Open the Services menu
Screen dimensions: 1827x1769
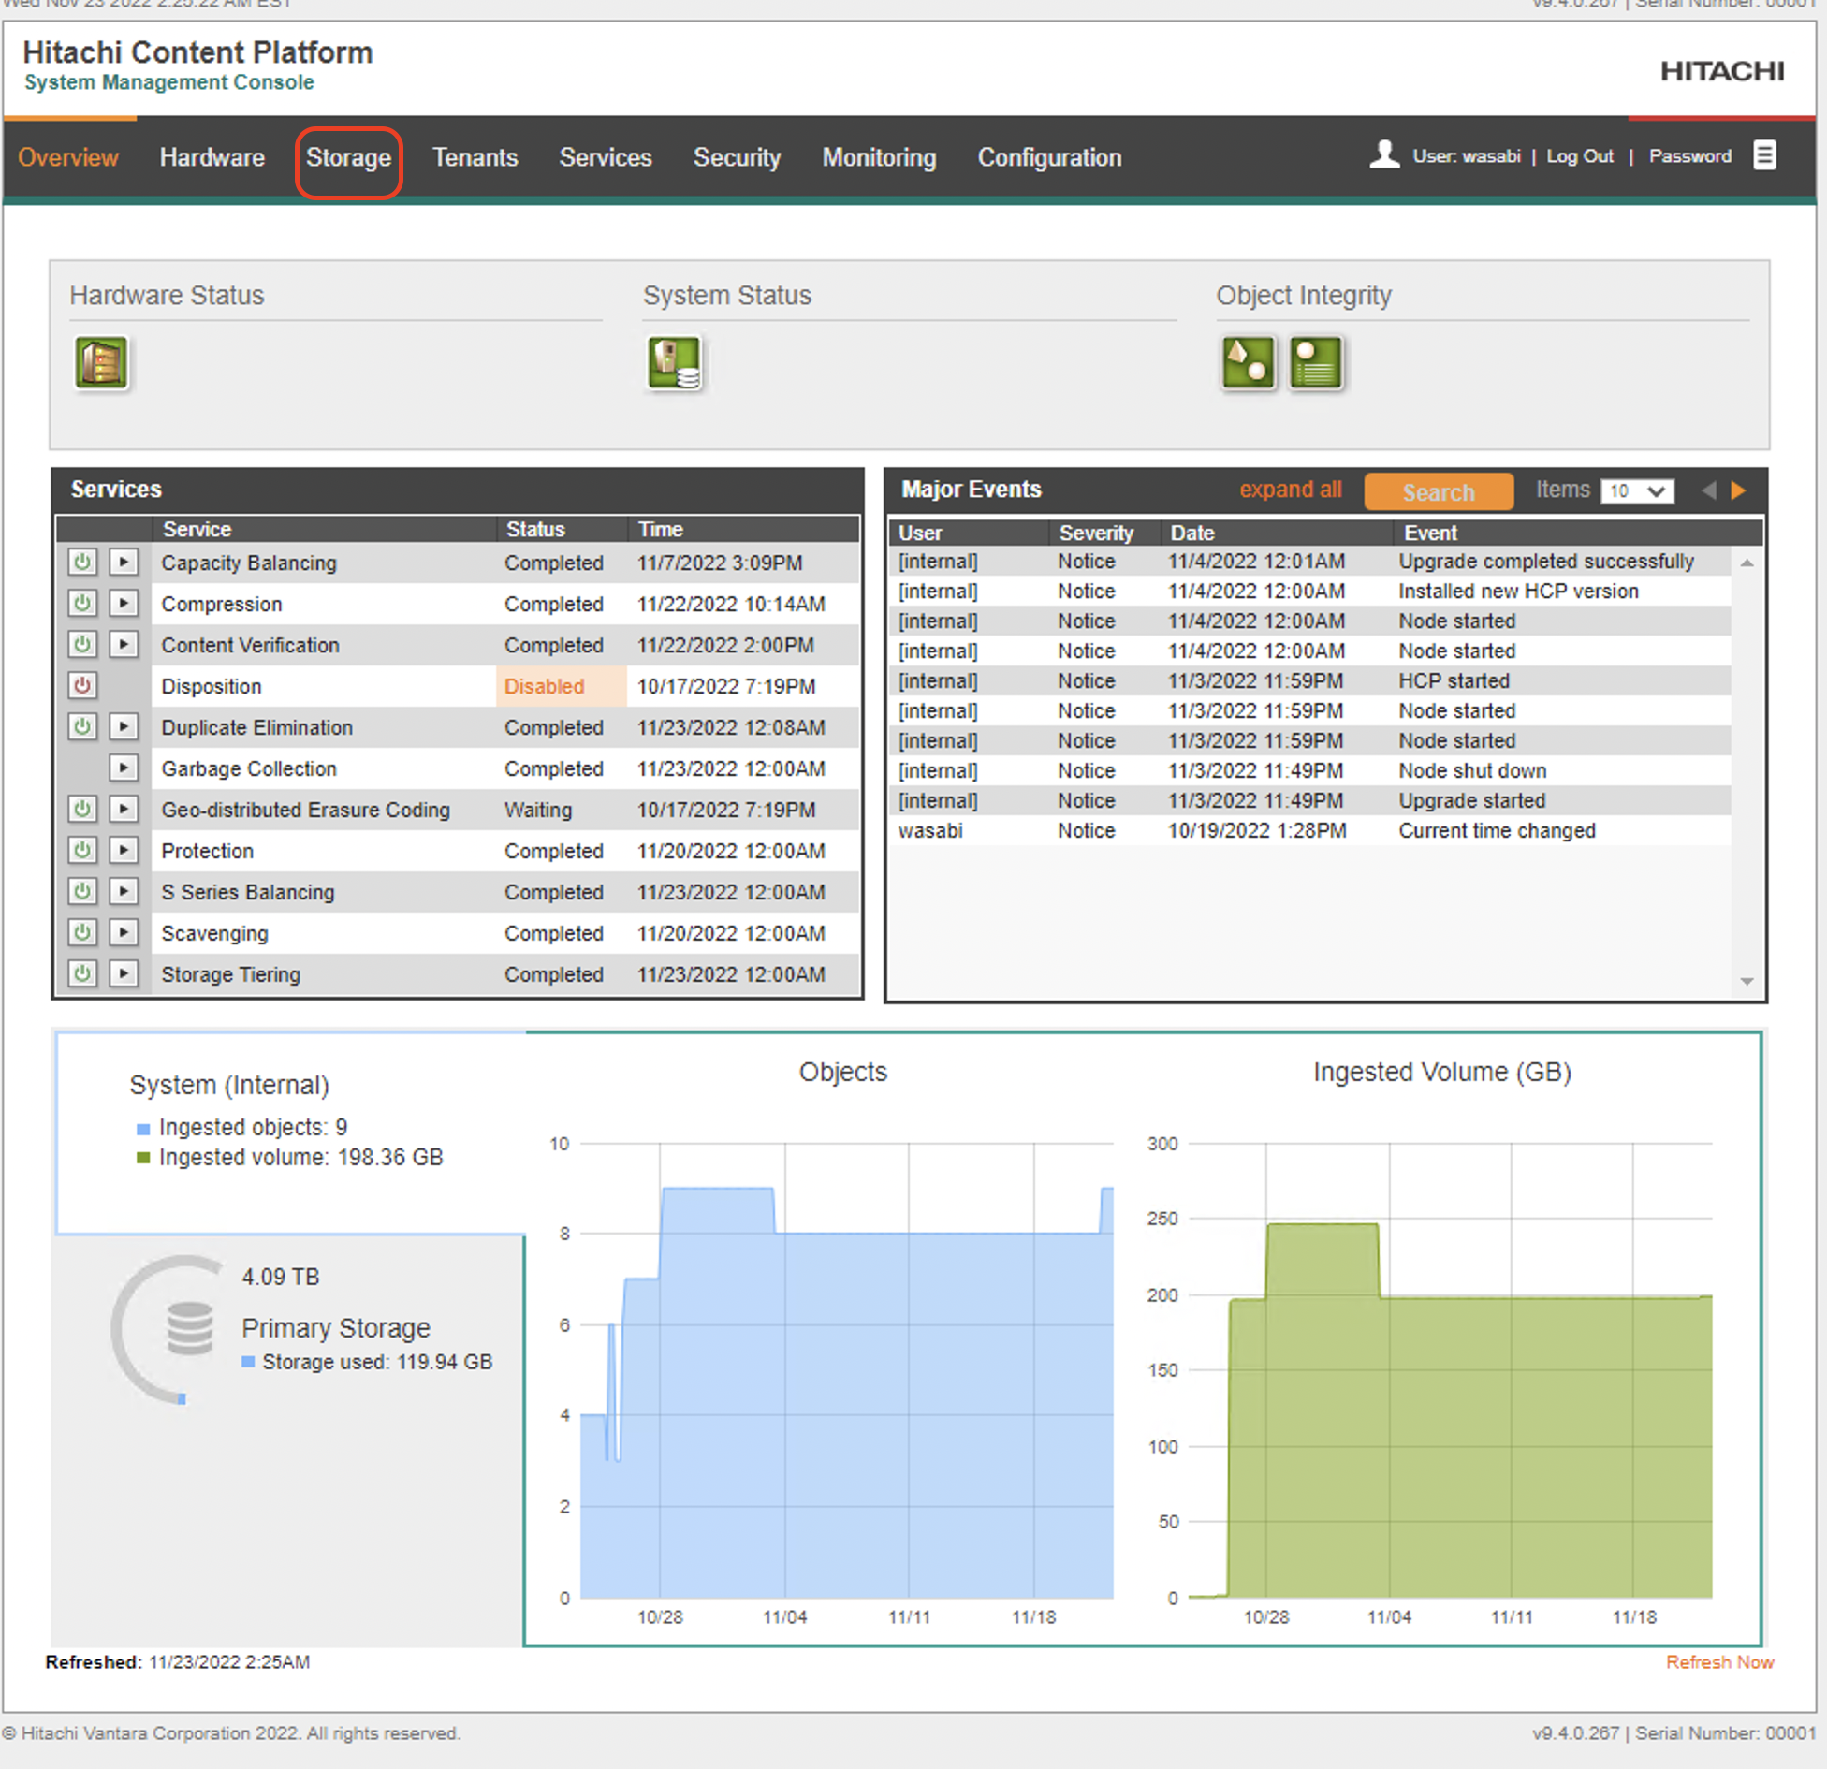pos(606,157)
